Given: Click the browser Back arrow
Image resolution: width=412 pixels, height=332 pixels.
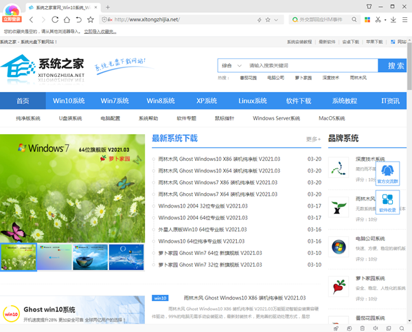Looking at the screenshot, I should [x=32, y=19].
